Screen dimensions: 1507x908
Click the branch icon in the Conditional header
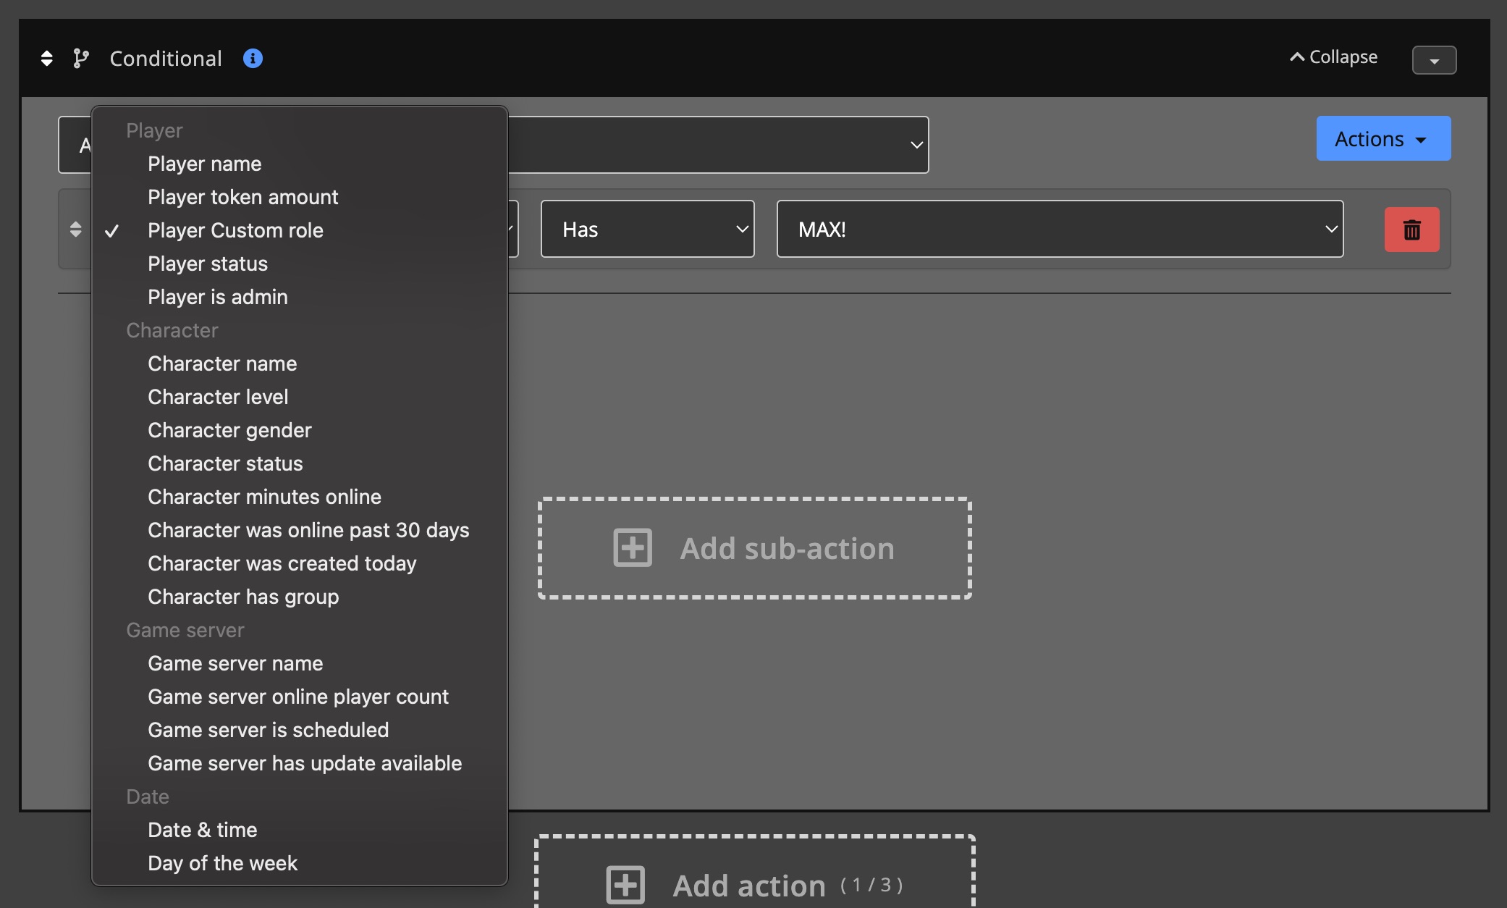[81, 58]
